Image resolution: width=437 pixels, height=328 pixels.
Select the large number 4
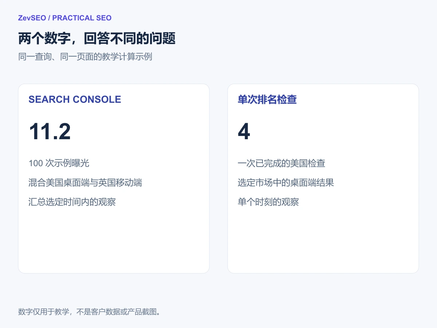[244, 132]
